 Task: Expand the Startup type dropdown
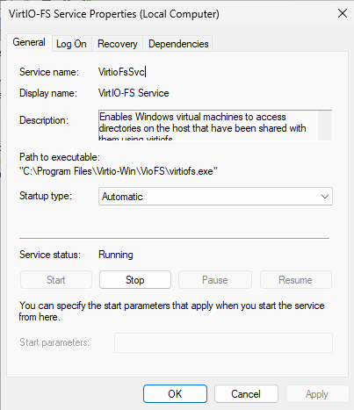pyautogui.click(x=215, y=197)
